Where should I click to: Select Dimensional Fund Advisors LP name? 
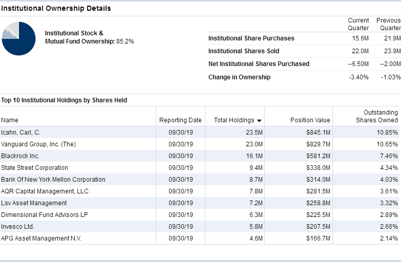point(45,215)
